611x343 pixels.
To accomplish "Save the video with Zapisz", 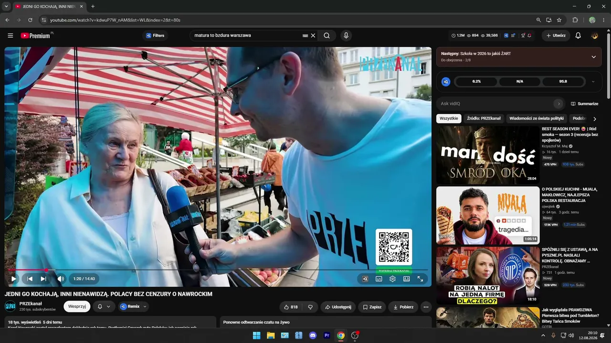I will tap(372, 307).
